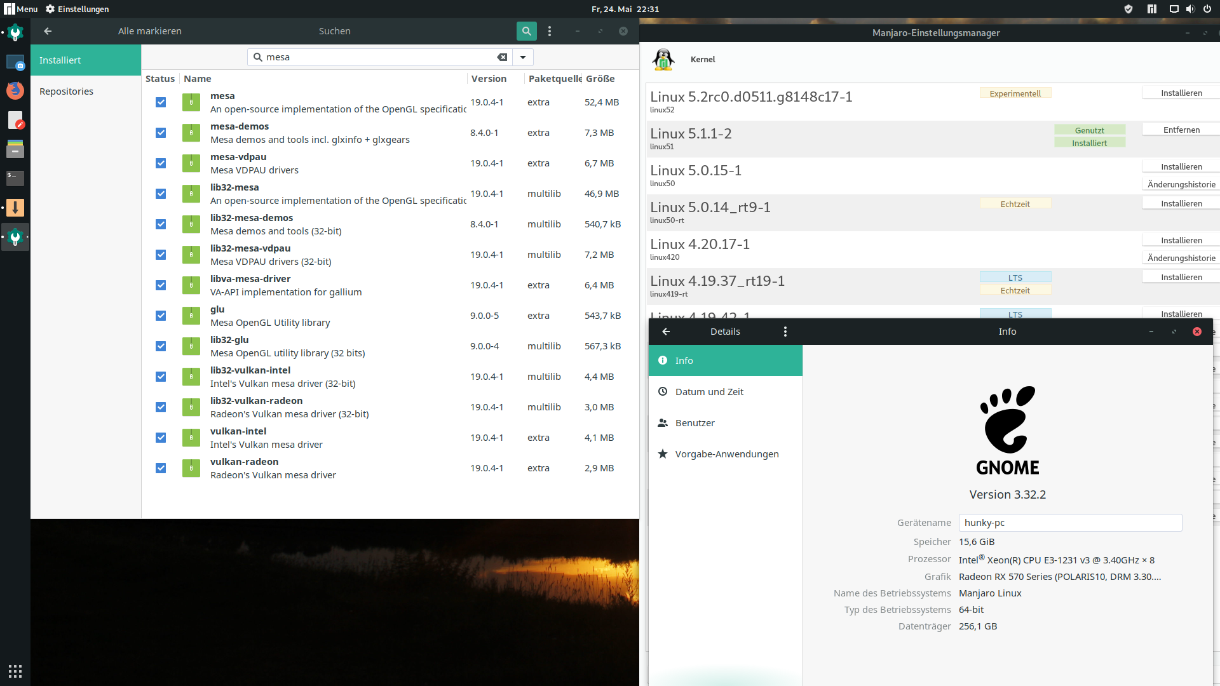Uncheck the mesa-demos package checkbox
This screenshot has height=686, width=1220.
161,133
